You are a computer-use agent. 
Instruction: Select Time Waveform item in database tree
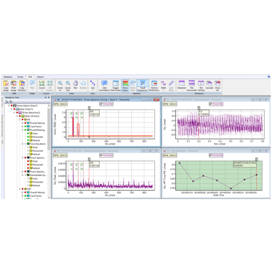[x=38, y=144]
